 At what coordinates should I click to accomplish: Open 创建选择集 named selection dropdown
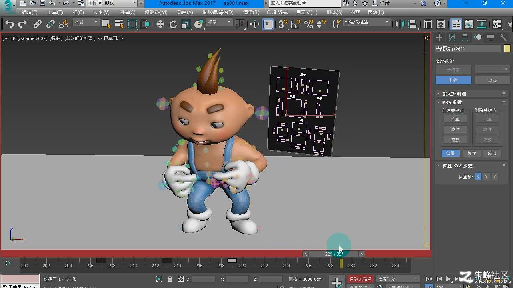(x=366, y=22)
